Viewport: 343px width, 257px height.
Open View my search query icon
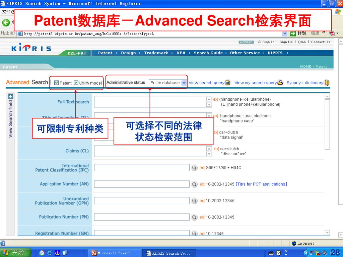coord(280,82)
